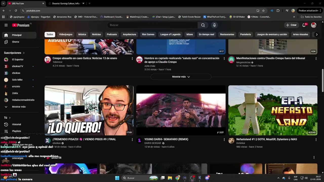Image resolution: width=324 pixels, height=182 pixels.
Task: Open a new browser tab
Action: pos(89,4)
